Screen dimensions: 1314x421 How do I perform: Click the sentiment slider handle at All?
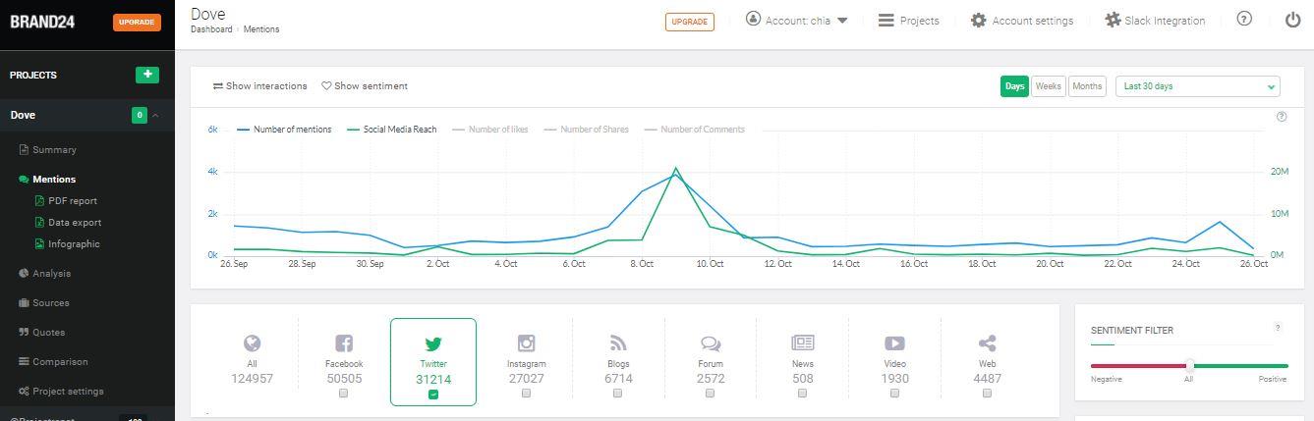tap(1189, 366)
